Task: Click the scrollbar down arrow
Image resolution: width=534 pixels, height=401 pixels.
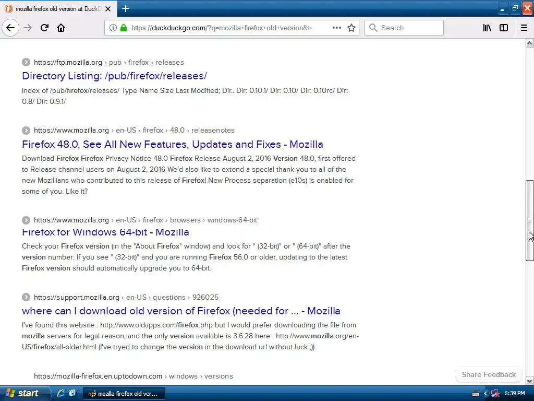Action: 530,381
